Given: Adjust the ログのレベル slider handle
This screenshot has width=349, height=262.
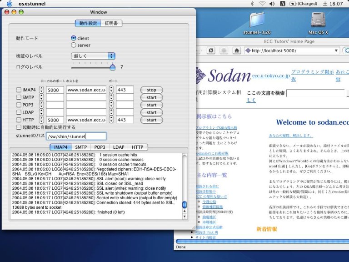Looking at the screenshot, I should click(113, 66).
